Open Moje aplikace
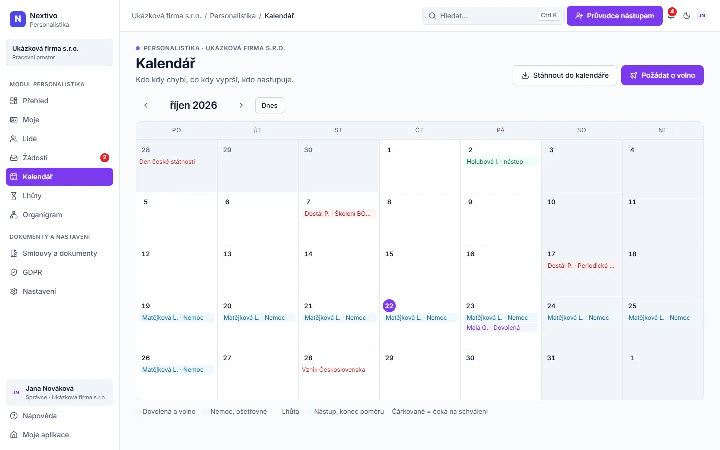Viewport: 720px width, 450px height. [x=59, y=435]
